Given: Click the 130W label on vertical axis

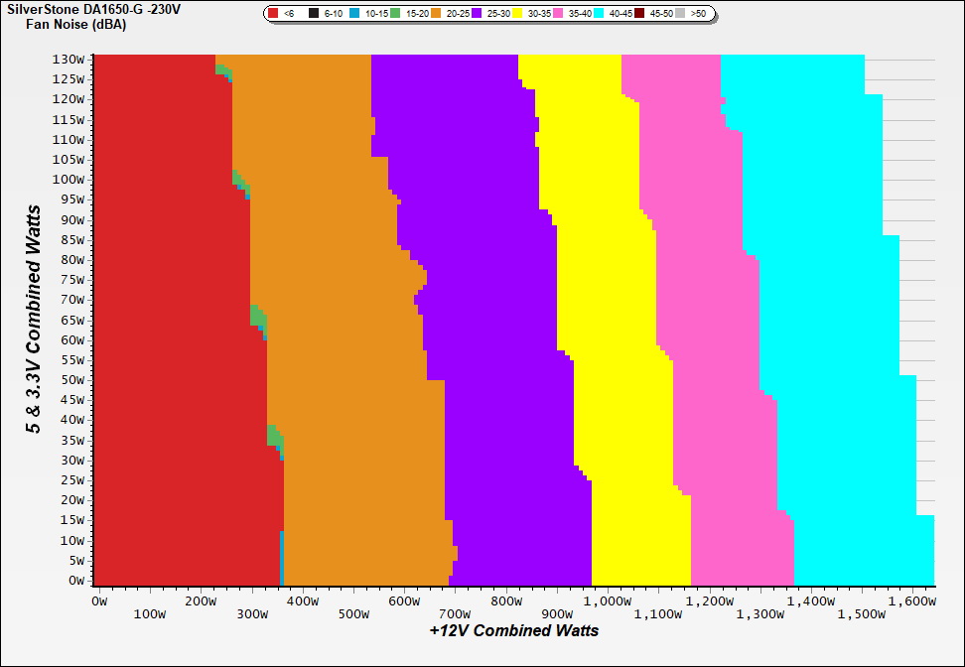Looking at the screenshot, I should (71, 59).
